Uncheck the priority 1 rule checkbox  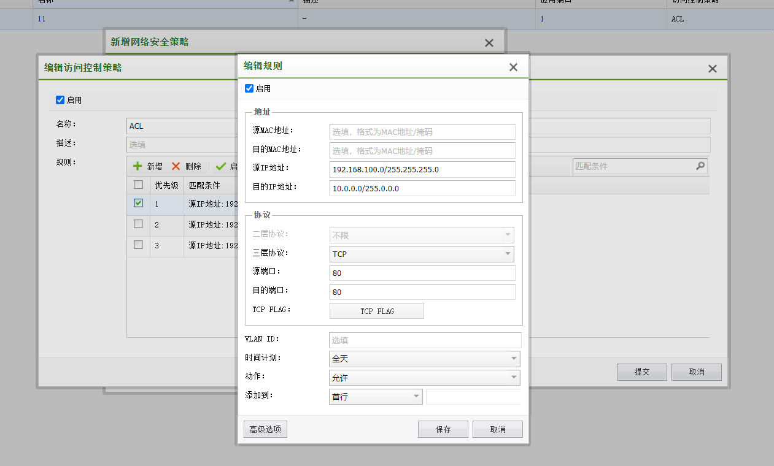click(x=138, y=203)
